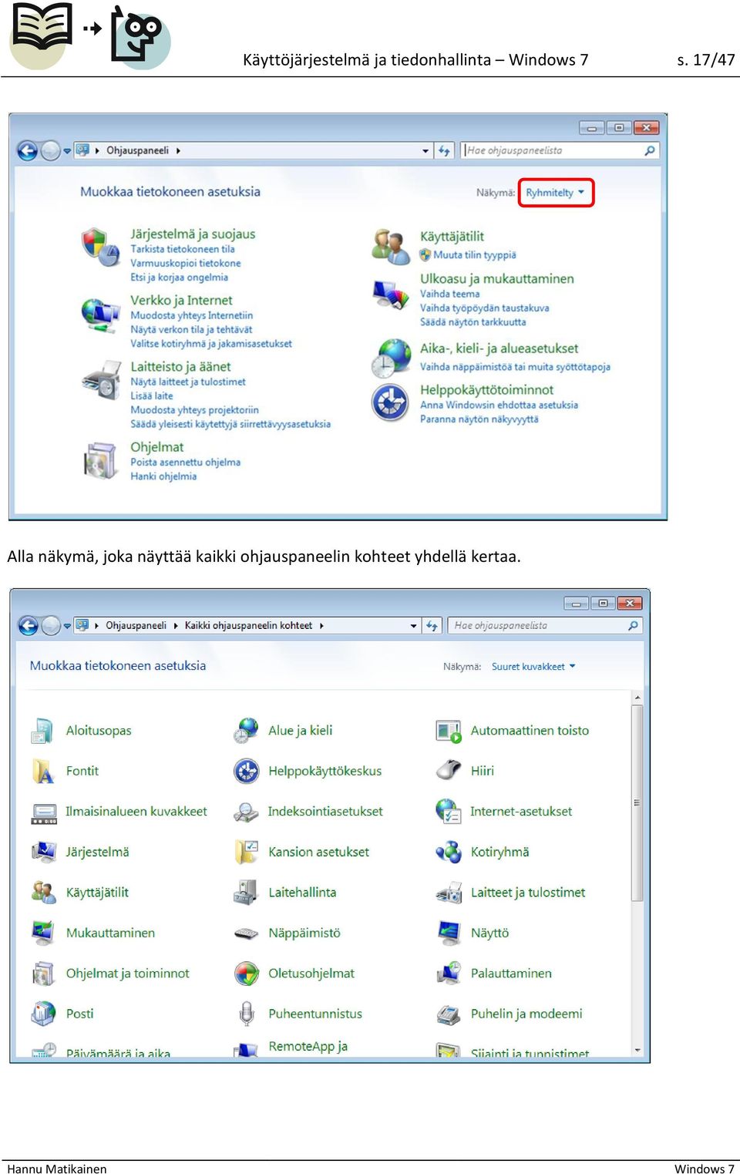Viewport: 740px width, 1174px height.
Task: Open the Mukauttaminen icon in the lower window
Action: coord(43,933)
